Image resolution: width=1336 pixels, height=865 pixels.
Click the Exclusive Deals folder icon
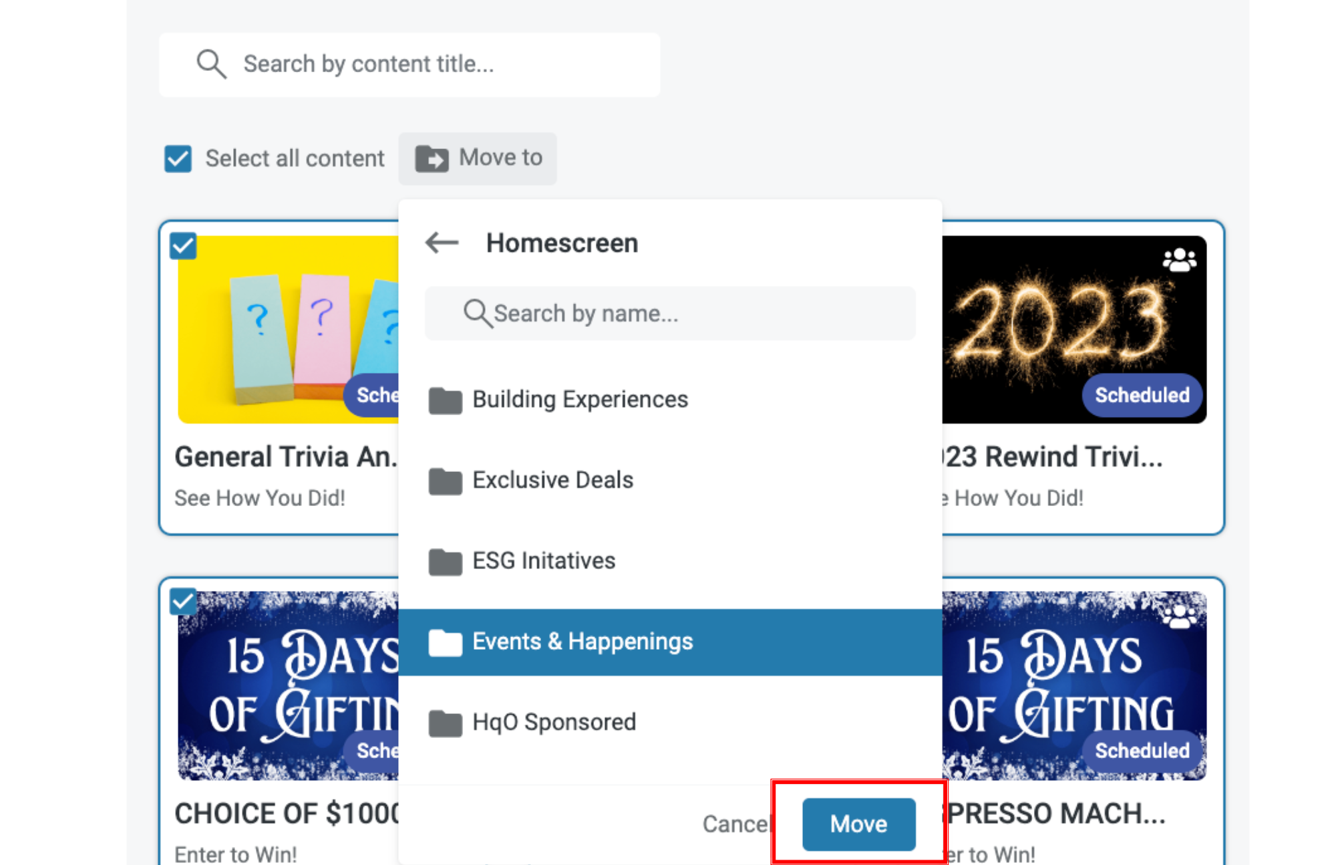(445, 481)
